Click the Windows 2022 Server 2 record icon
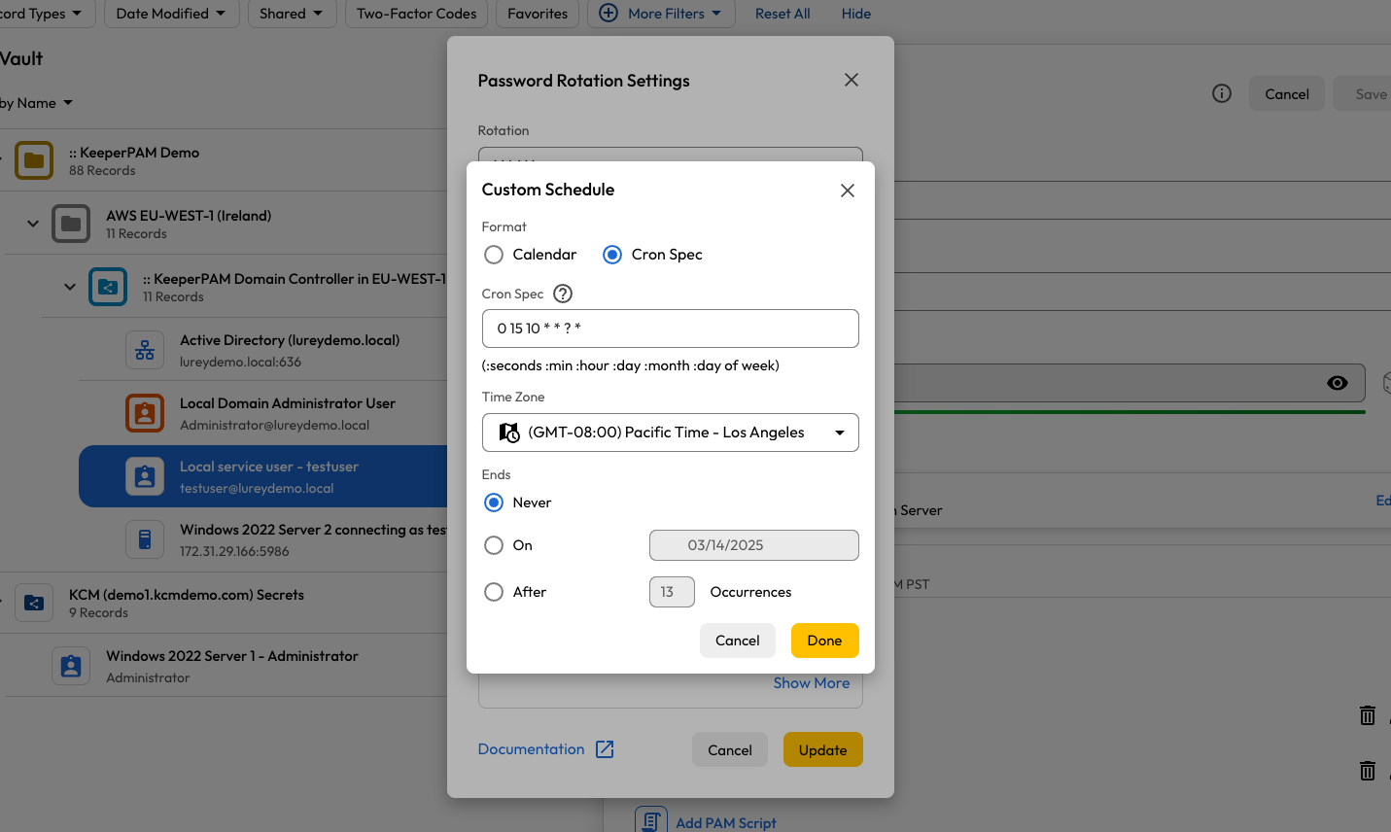 [145, 539]
